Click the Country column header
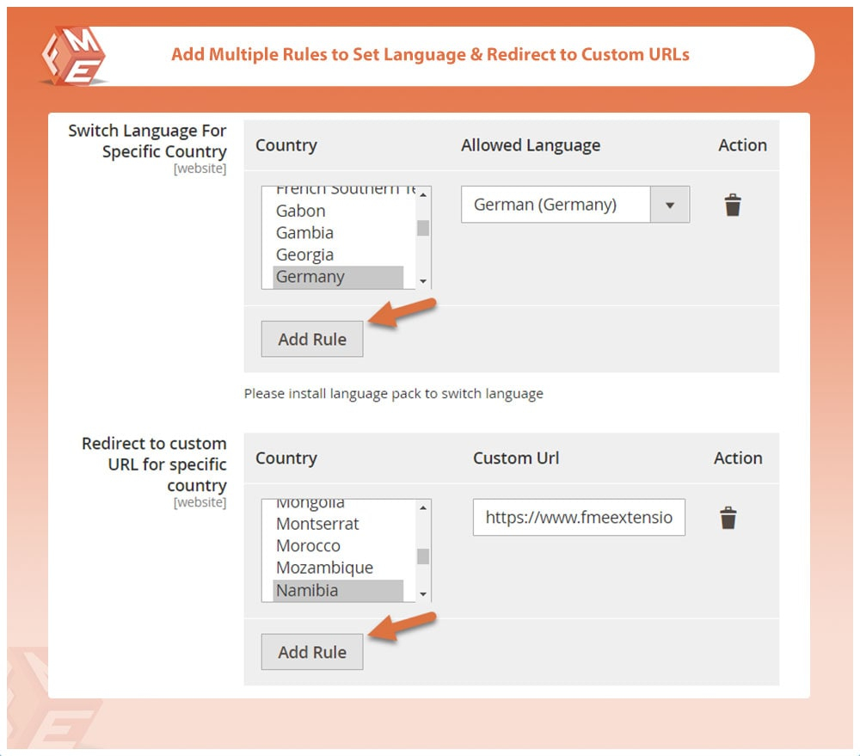The height and width of the screenshot is (756, 860). [x=286, y=145]
